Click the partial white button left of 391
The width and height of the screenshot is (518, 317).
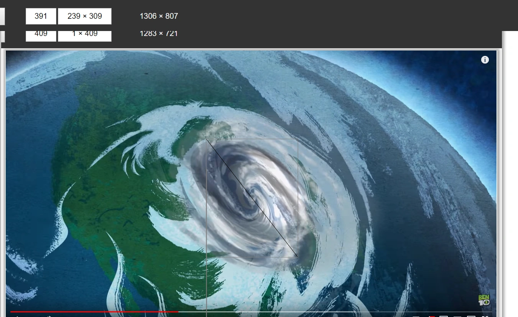click(2, 16)
